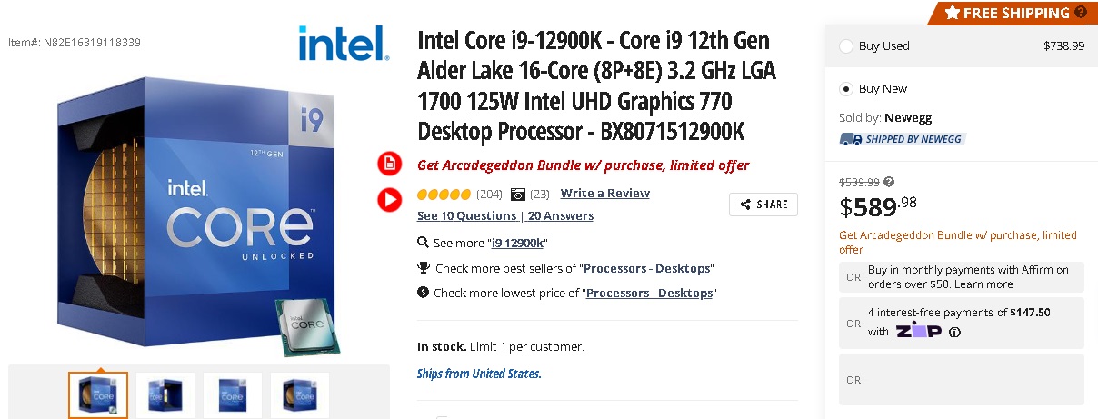The height and width of the screenshot is (419, 1098).
Task: Open Zip payment info icon
Action: 954,332
